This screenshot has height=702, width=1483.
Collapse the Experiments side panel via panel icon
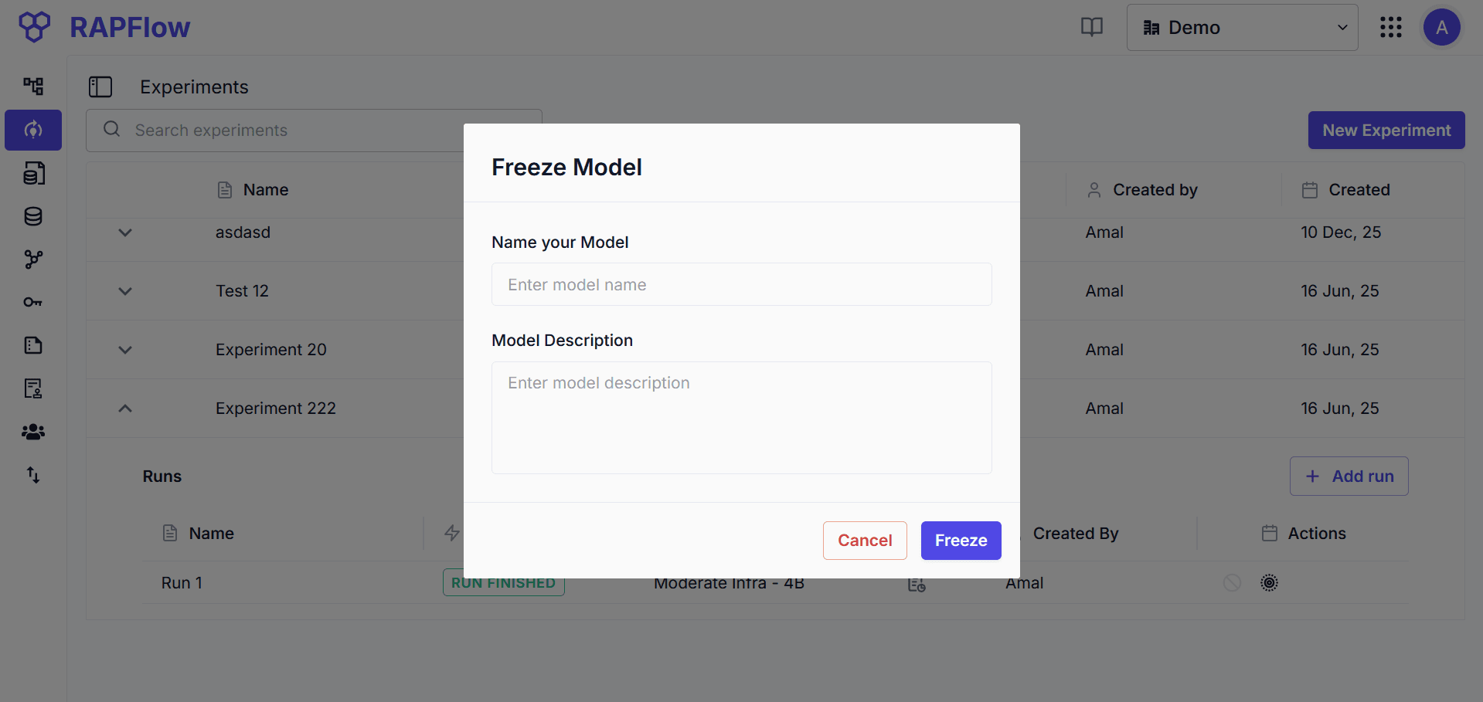pyautogui.click(x=100, y=86)
